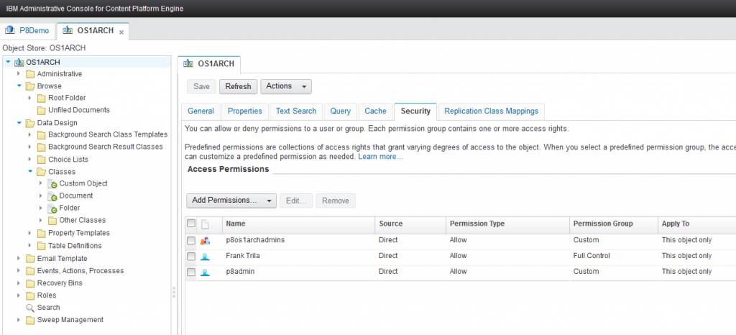Click the Search magnifier icon in tree

pyautogui.click(x=30, y=308)
